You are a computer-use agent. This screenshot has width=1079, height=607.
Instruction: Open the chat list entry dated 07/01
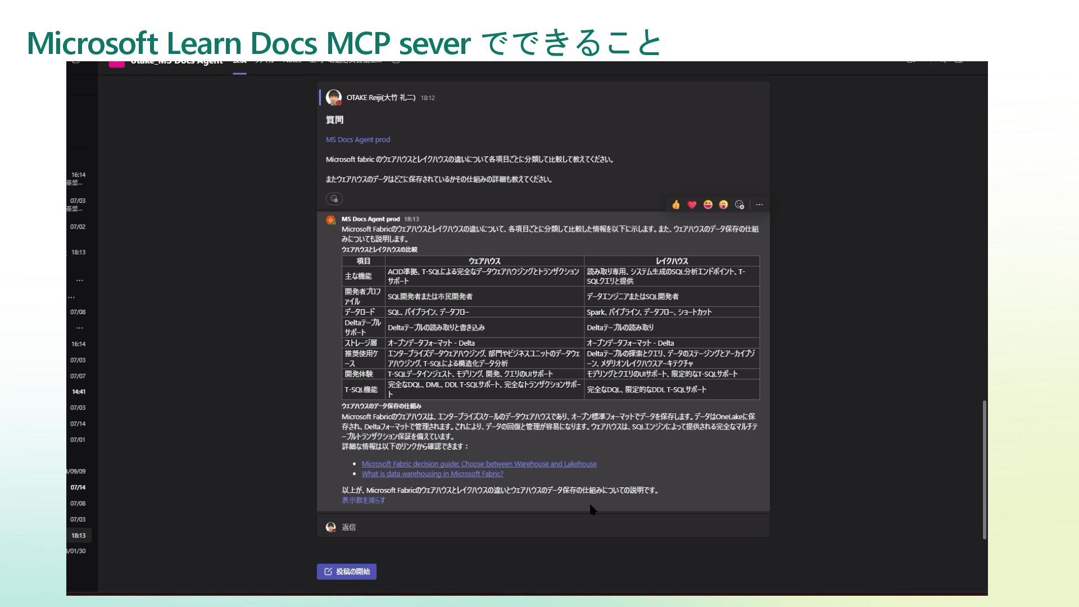(78, 440)
